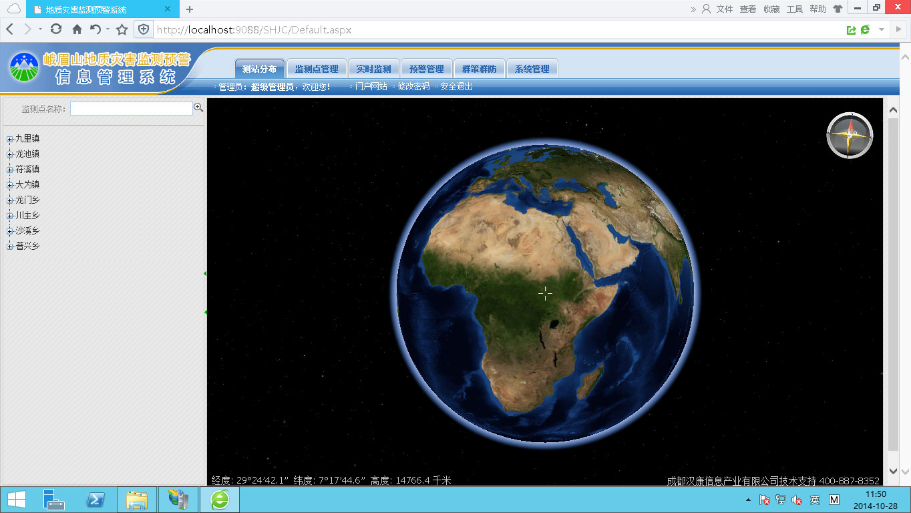
Task: Click the 360 browser taskbar icon
Action: click(x=220, y=500)
